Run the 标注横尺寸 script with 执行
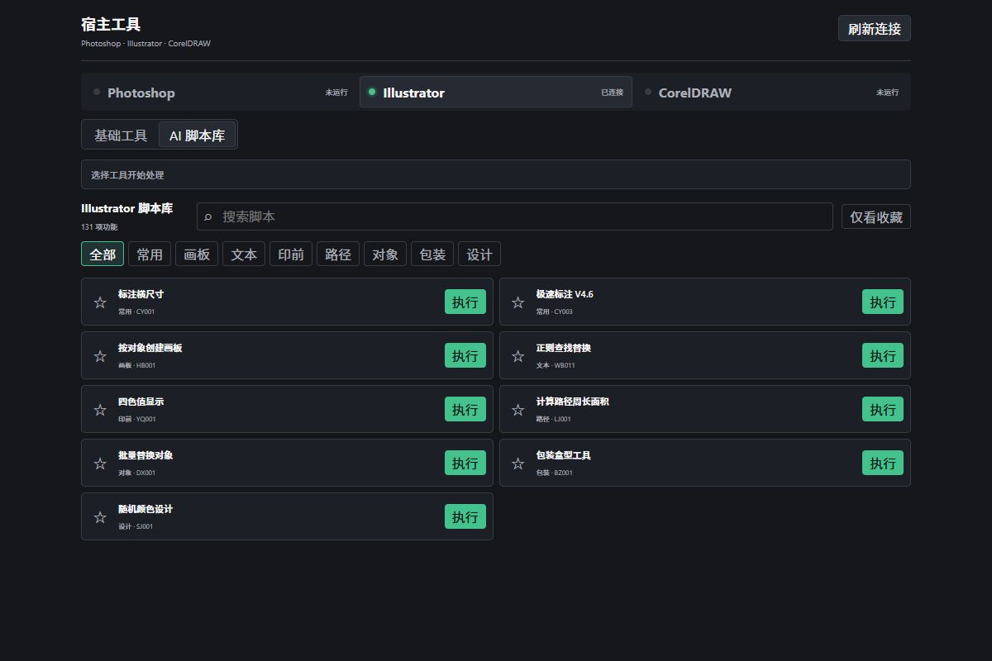The width and height of the screenshot is (992, 661). (x=465, y=302)
